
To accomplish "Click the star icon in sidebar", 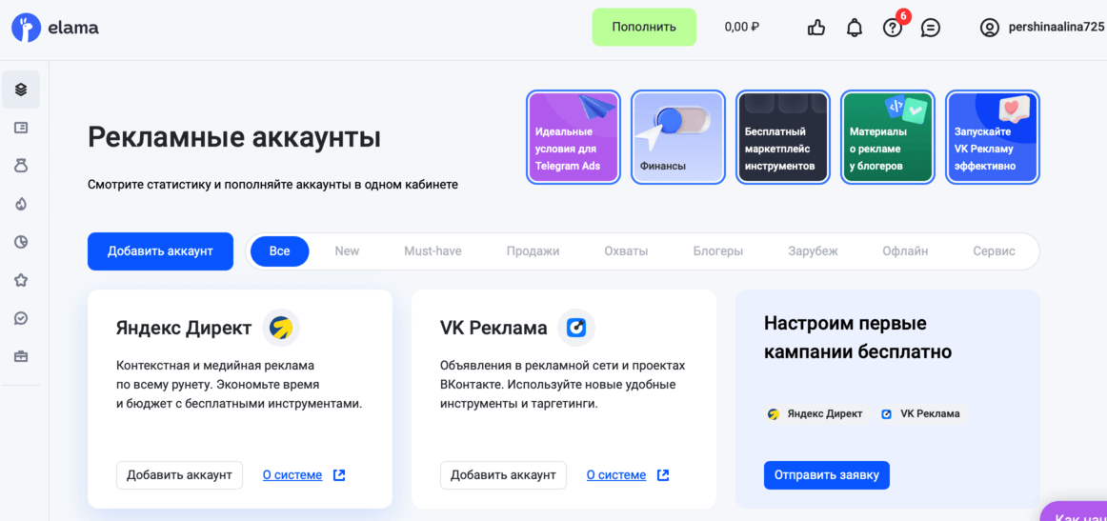I will (21, 280).
